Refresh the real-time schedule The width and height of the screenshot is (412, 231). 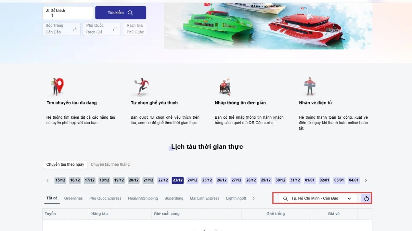coord(366,199)
